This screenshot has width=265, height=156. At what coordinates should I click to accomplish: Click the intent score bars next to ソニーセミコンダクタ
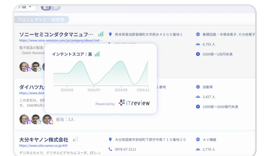pos(101,34)
